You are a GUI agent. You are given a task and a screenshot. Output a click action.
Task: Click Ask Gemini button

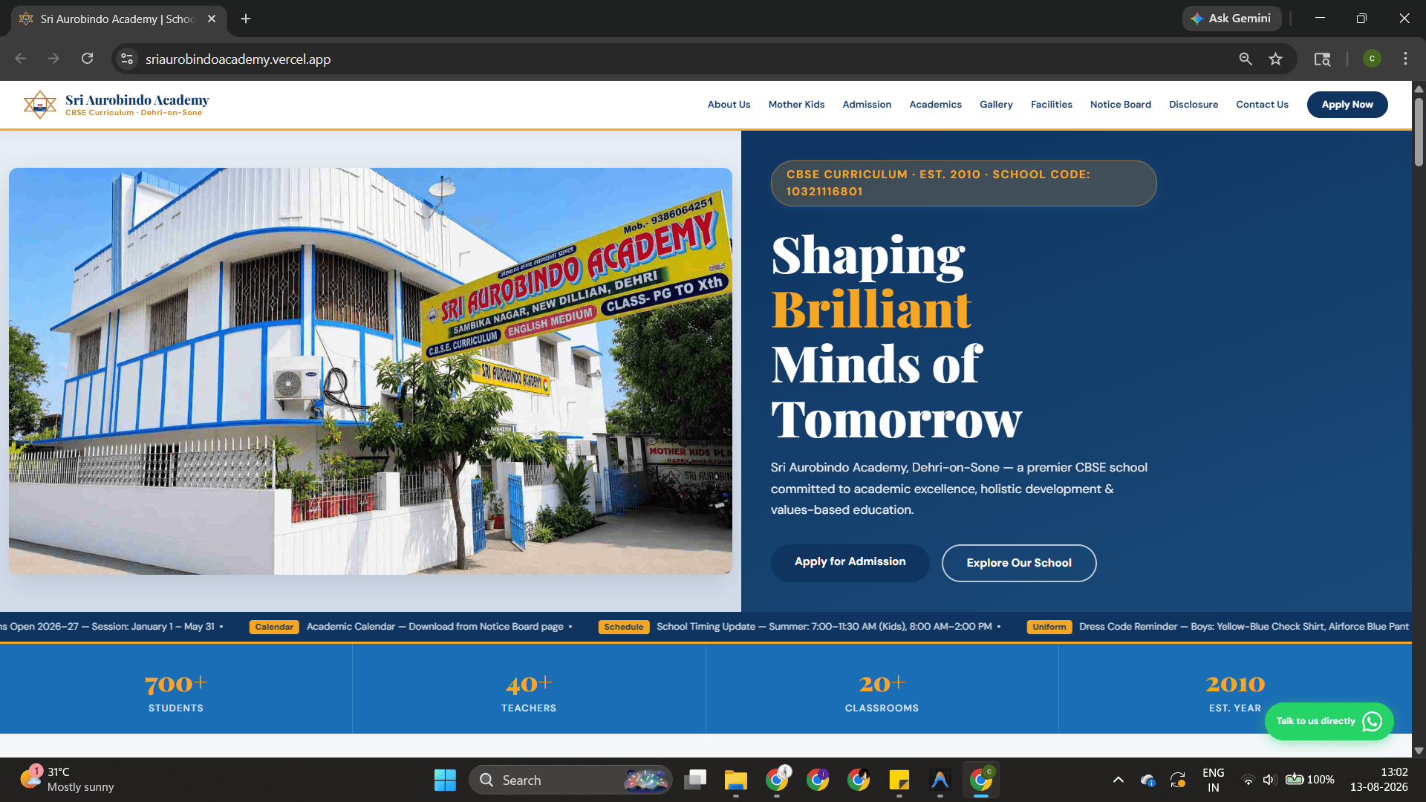[1231, 19]
